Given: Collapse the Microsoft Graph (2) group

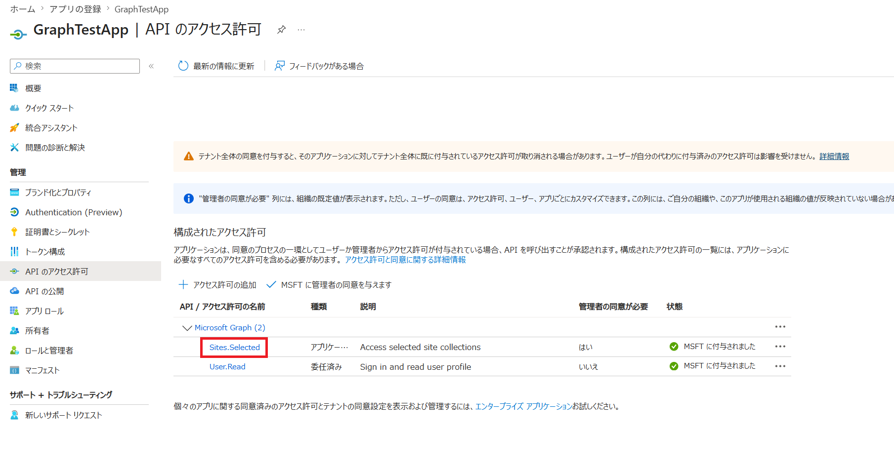Looking at the screenshot, I should coord(187,328).
